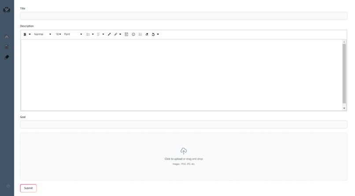Expand list type options arrow
Image resolution: width=355 pixels, height=196 pixels.
pos(93,34)
